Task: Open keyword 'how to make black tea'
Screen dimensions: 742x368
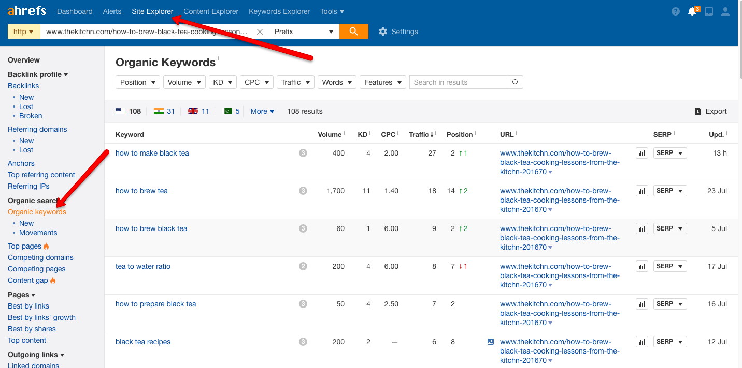Action: (x=152, y=153)
